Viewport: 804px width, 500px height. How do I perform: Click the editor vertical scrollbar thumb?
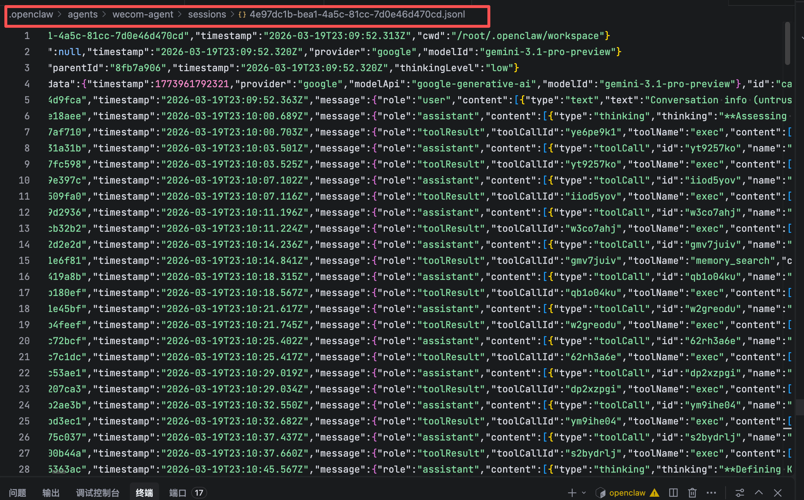(787, 43)
